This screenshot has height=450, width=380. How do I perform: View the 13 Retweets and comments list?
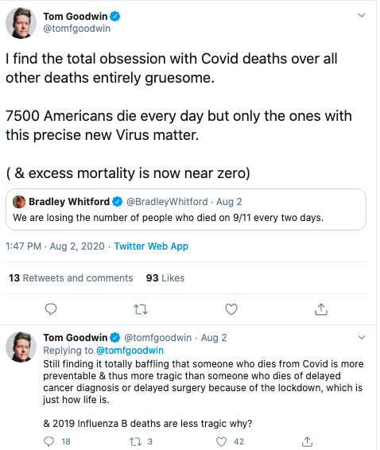[x=71, y=277]
